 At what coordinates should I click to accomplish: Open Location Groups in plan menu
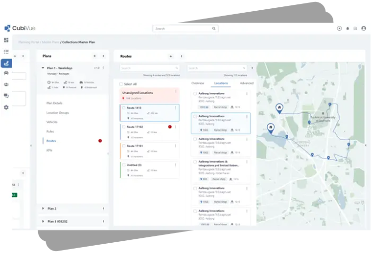point(57,113)
